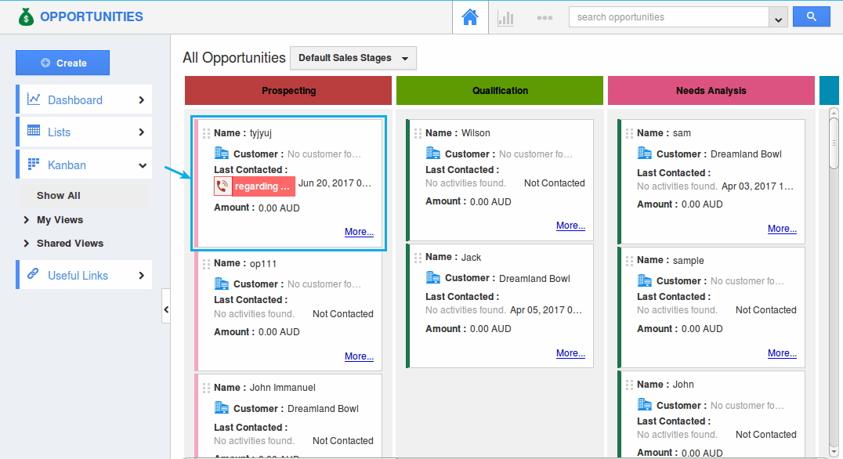The height and width of the screenshot is (459, 843).
Task: Click the grid icon next to Lists
Action: 32,132
